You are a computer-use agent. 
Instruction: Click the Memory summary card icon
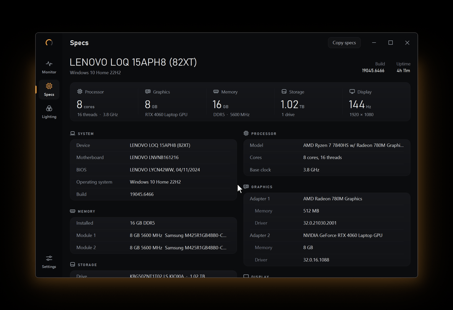[x=216, y=91]
